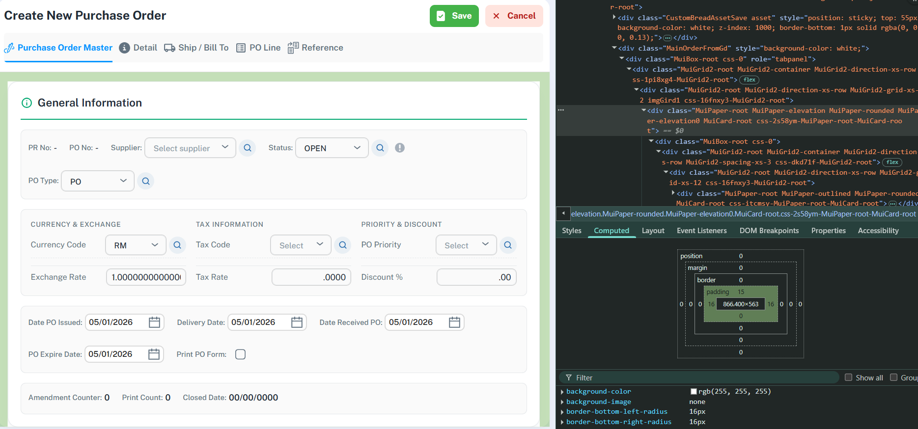Expand the background-color computed property
The height and width of the screenshot is (429, 918).
(562, 392)
